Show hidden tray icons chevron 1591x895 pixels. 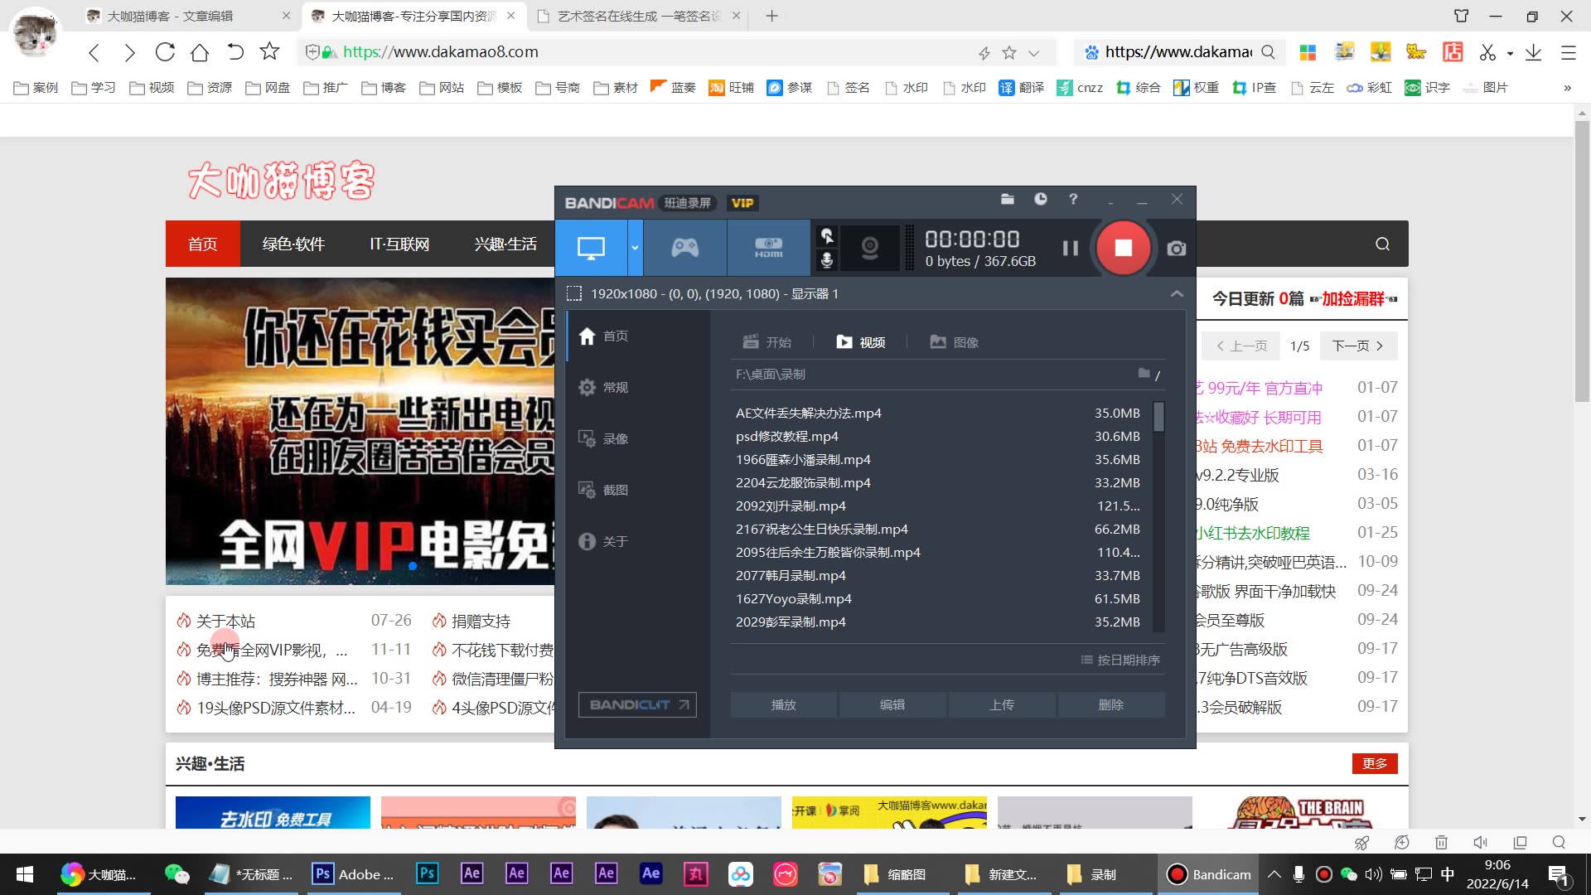coord(1274,874)
